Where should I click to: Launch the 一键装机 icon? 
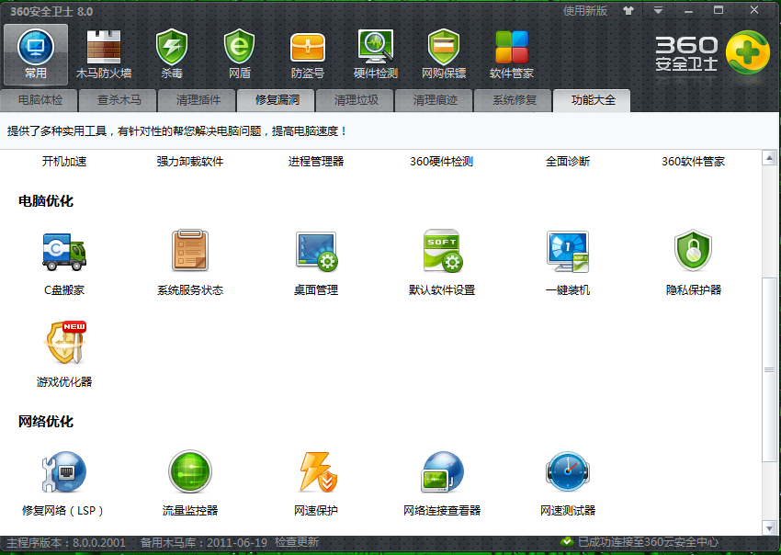pos(568,251)
